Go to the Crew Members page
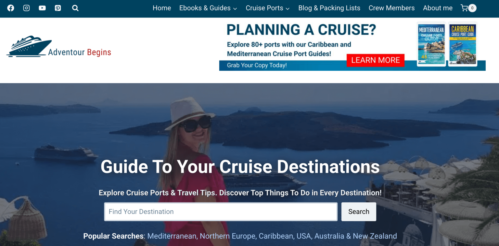Screen dimensions: 499x246 pyautogui.click(x=391, y=8)
